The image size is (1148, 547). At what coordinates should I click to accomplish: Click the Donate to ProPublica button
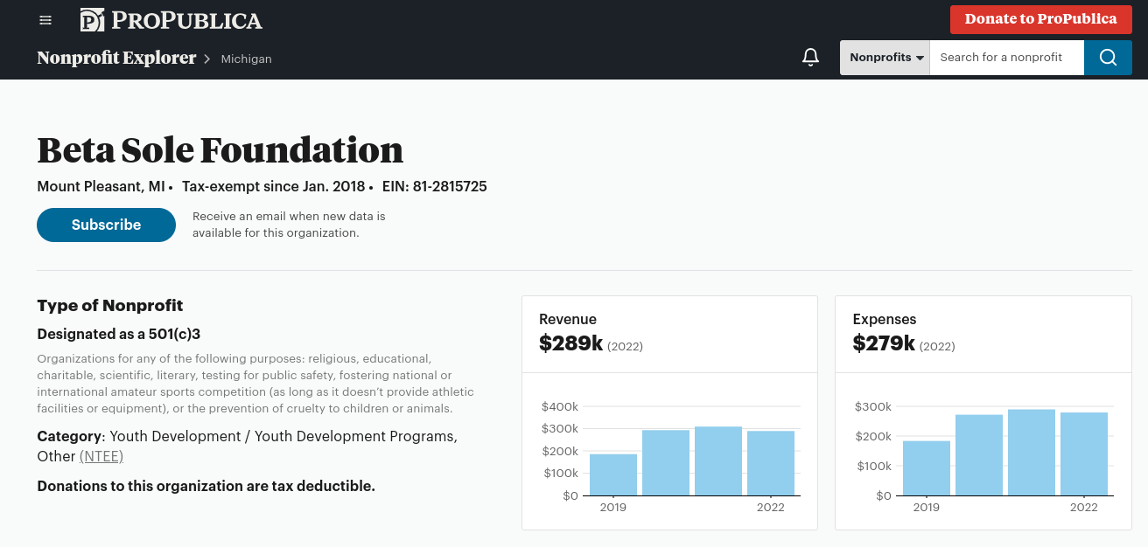[1040, 19]
